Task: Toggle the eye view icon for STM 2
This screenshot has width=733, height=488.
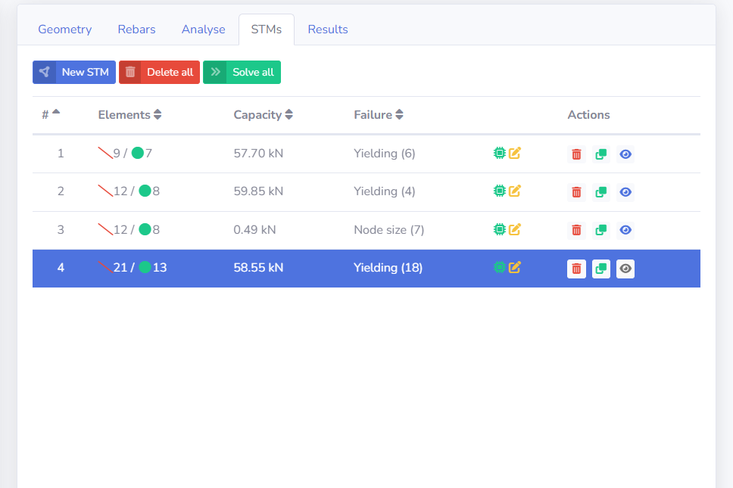Action: tap(625, 192)
